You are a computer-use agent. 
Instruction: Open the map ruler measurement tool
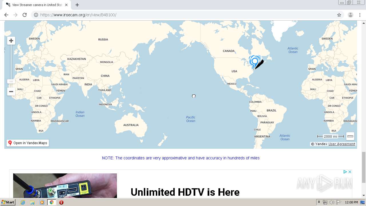point(350,136)
